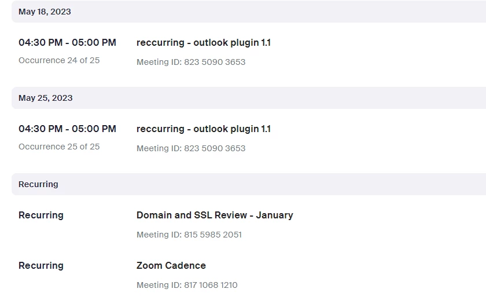486x296 pixels.
Task: Click the gray Recurring section header
Action: click(x=38, y=184)
